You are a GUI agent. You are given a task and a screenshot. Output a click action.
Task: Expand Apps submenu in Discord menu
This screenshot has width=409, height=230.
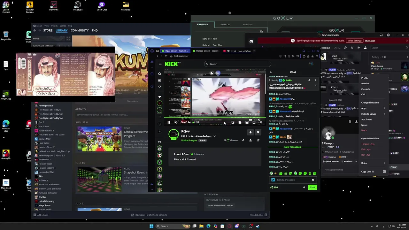point(373,108)
